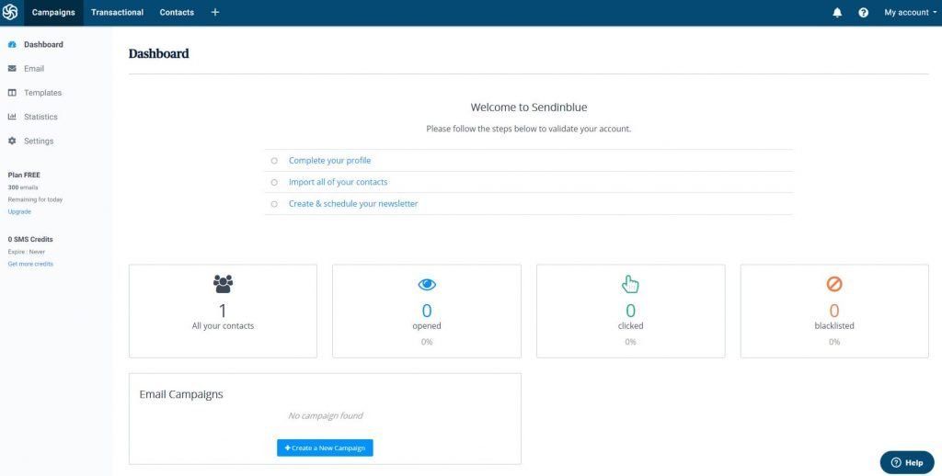Click the opened label

coord(427,326)
